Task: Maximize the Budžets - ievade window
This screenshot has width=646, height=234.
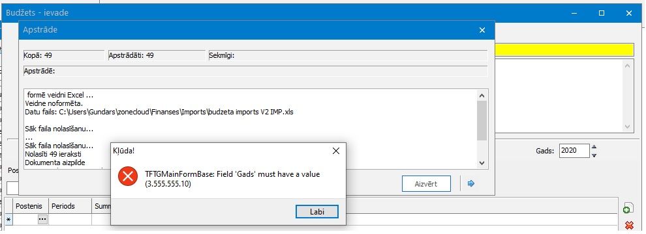Action: tap(602, 13)
